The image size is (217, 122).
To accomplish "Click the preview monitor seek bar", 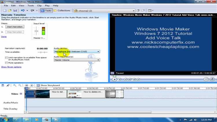I will coord(163,76).
